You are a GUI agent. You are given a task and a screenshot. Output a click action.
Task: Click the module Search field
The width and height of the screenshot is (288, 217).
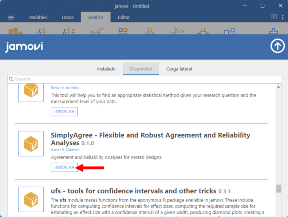click(x=145, y=79)
